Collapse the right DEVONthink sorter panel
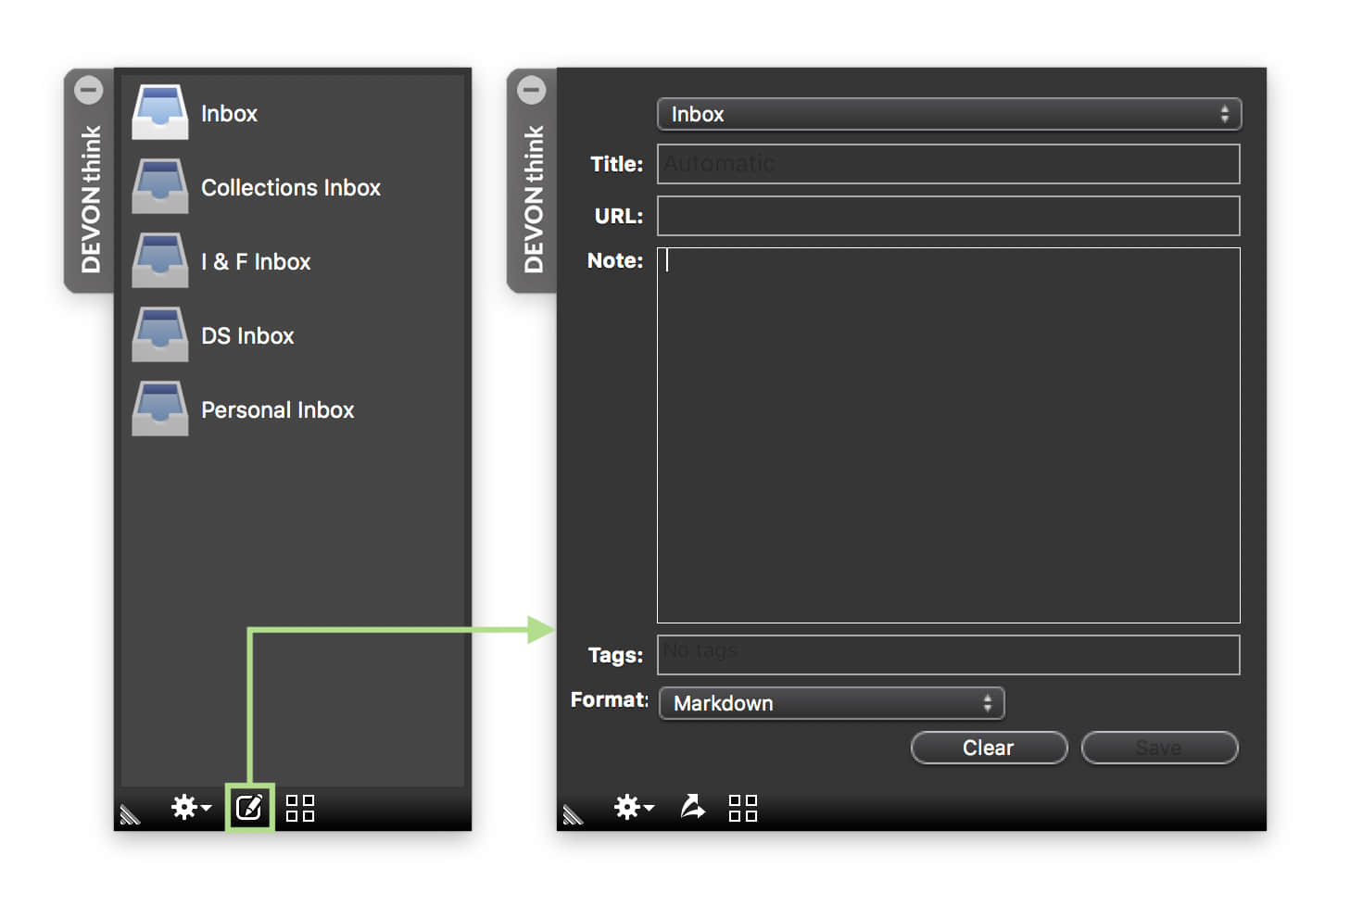Screen dimensions: 1350x906 532,90
